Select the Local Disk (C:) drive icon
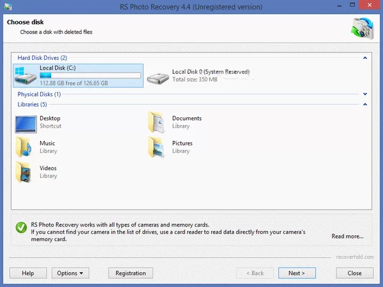 pos(26,76)
